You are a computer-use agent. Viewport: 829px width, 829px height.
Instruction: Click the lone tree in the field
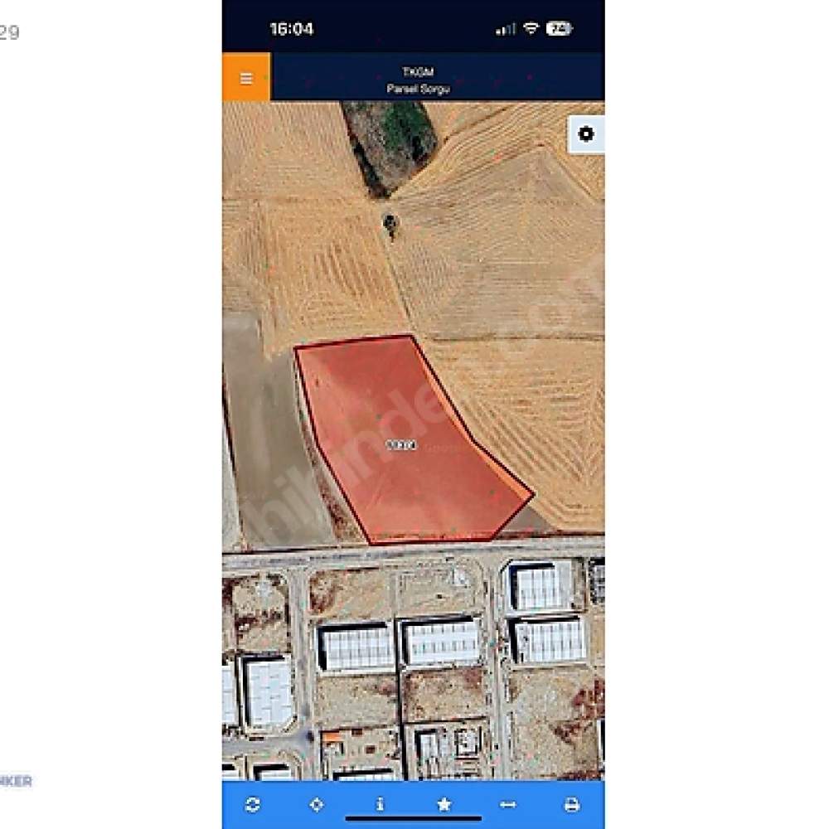[390, 224]
